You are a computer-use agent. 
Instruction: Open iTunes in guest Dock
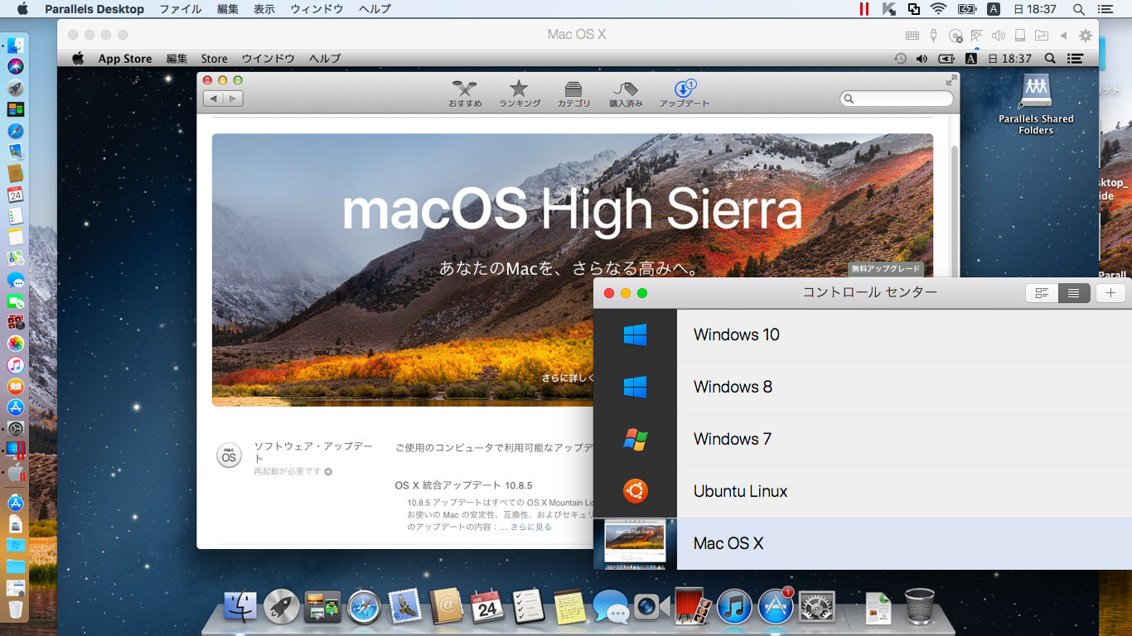pos(733,606)
